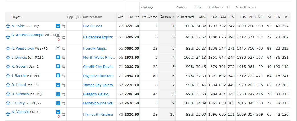
Task: Open player notes for R. Westbrook
Action: [x=58, y=48]
